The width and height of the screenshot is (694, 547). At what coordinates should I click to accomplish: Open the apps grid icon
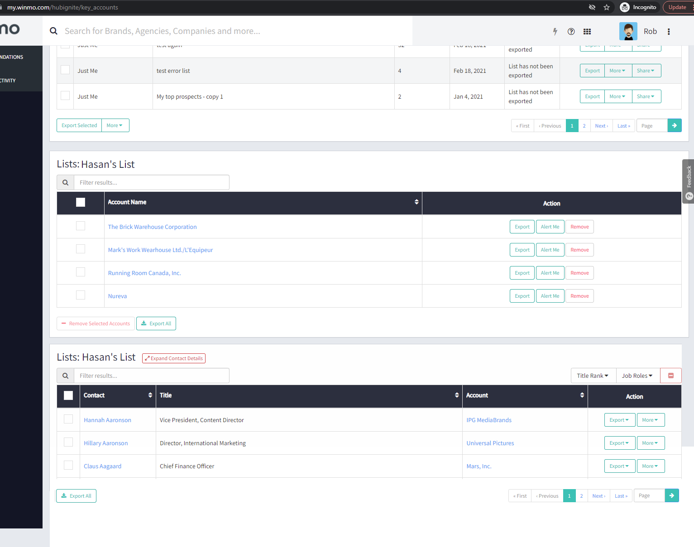(587, 31)
